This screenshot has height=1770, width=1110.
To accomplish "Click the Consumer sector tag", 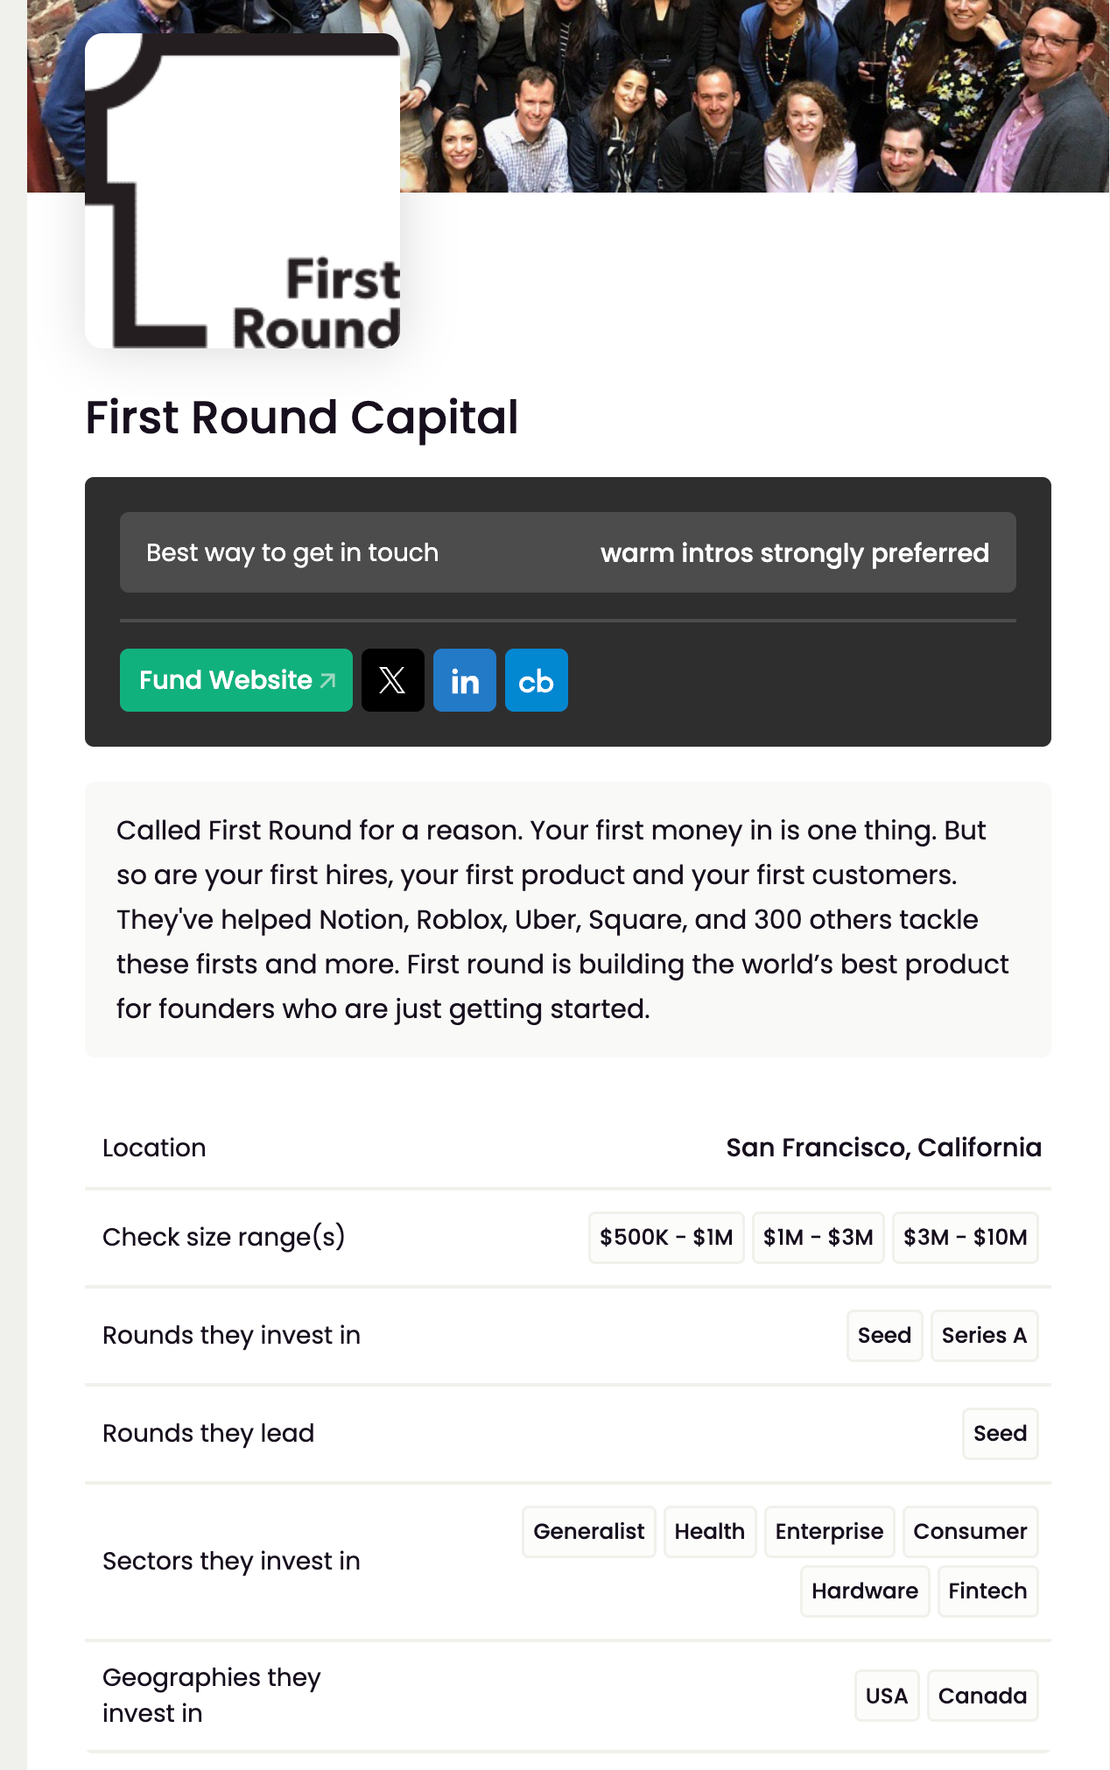I will pos(970,1531).
